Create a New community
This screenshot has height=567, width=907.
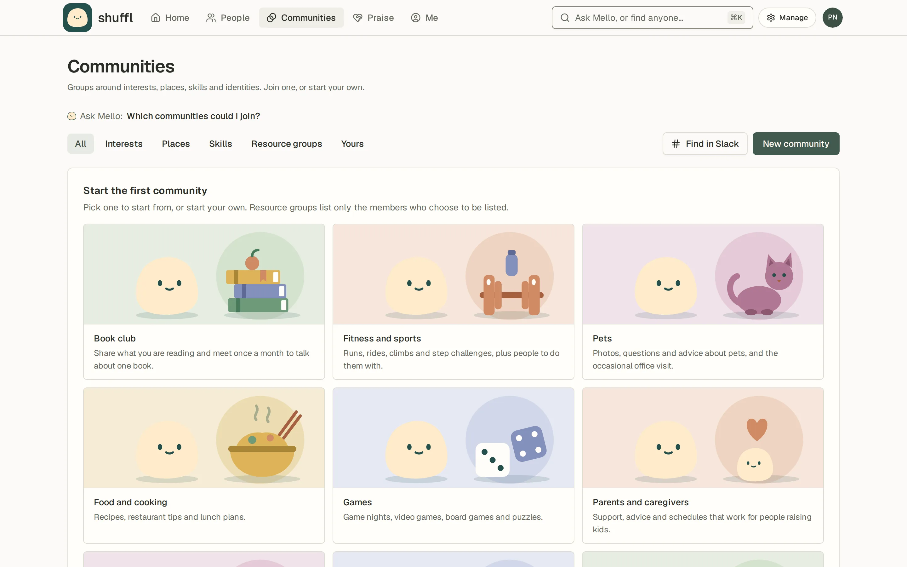(796, 144)
